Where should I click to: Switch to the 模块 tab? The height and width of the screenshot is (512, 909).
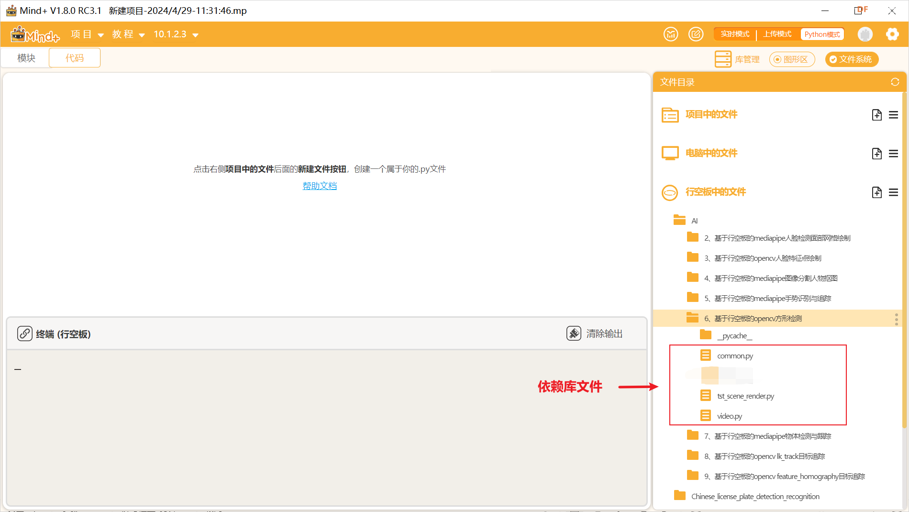[x=26, y=58]
